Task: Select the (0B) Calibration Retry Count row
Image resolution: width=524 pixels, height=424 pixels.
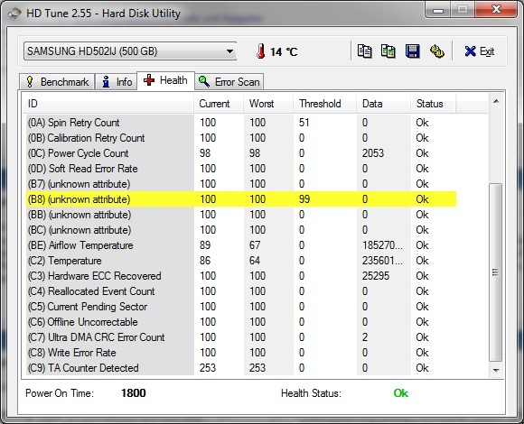Action: pos(240,138)
